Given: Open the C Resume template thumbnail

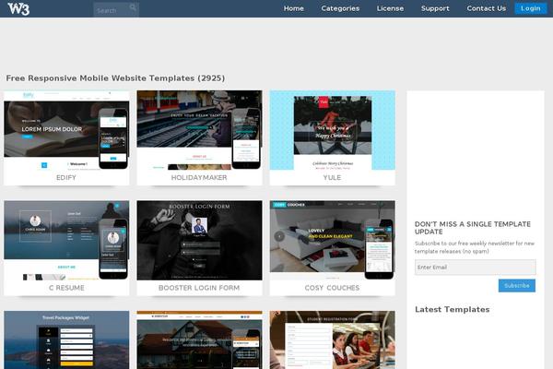Looking at the screenshot, I should (x=66, y=241).
